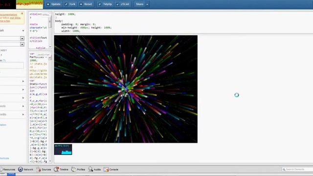Screen dimensions: 313x176
Task: Open the documentation link in the notice
Action: 8,15
